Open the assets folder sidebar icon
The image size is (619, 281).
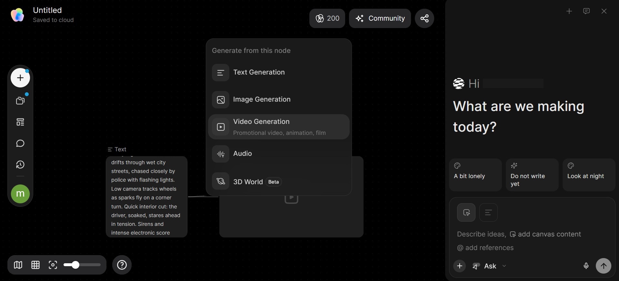20,101
